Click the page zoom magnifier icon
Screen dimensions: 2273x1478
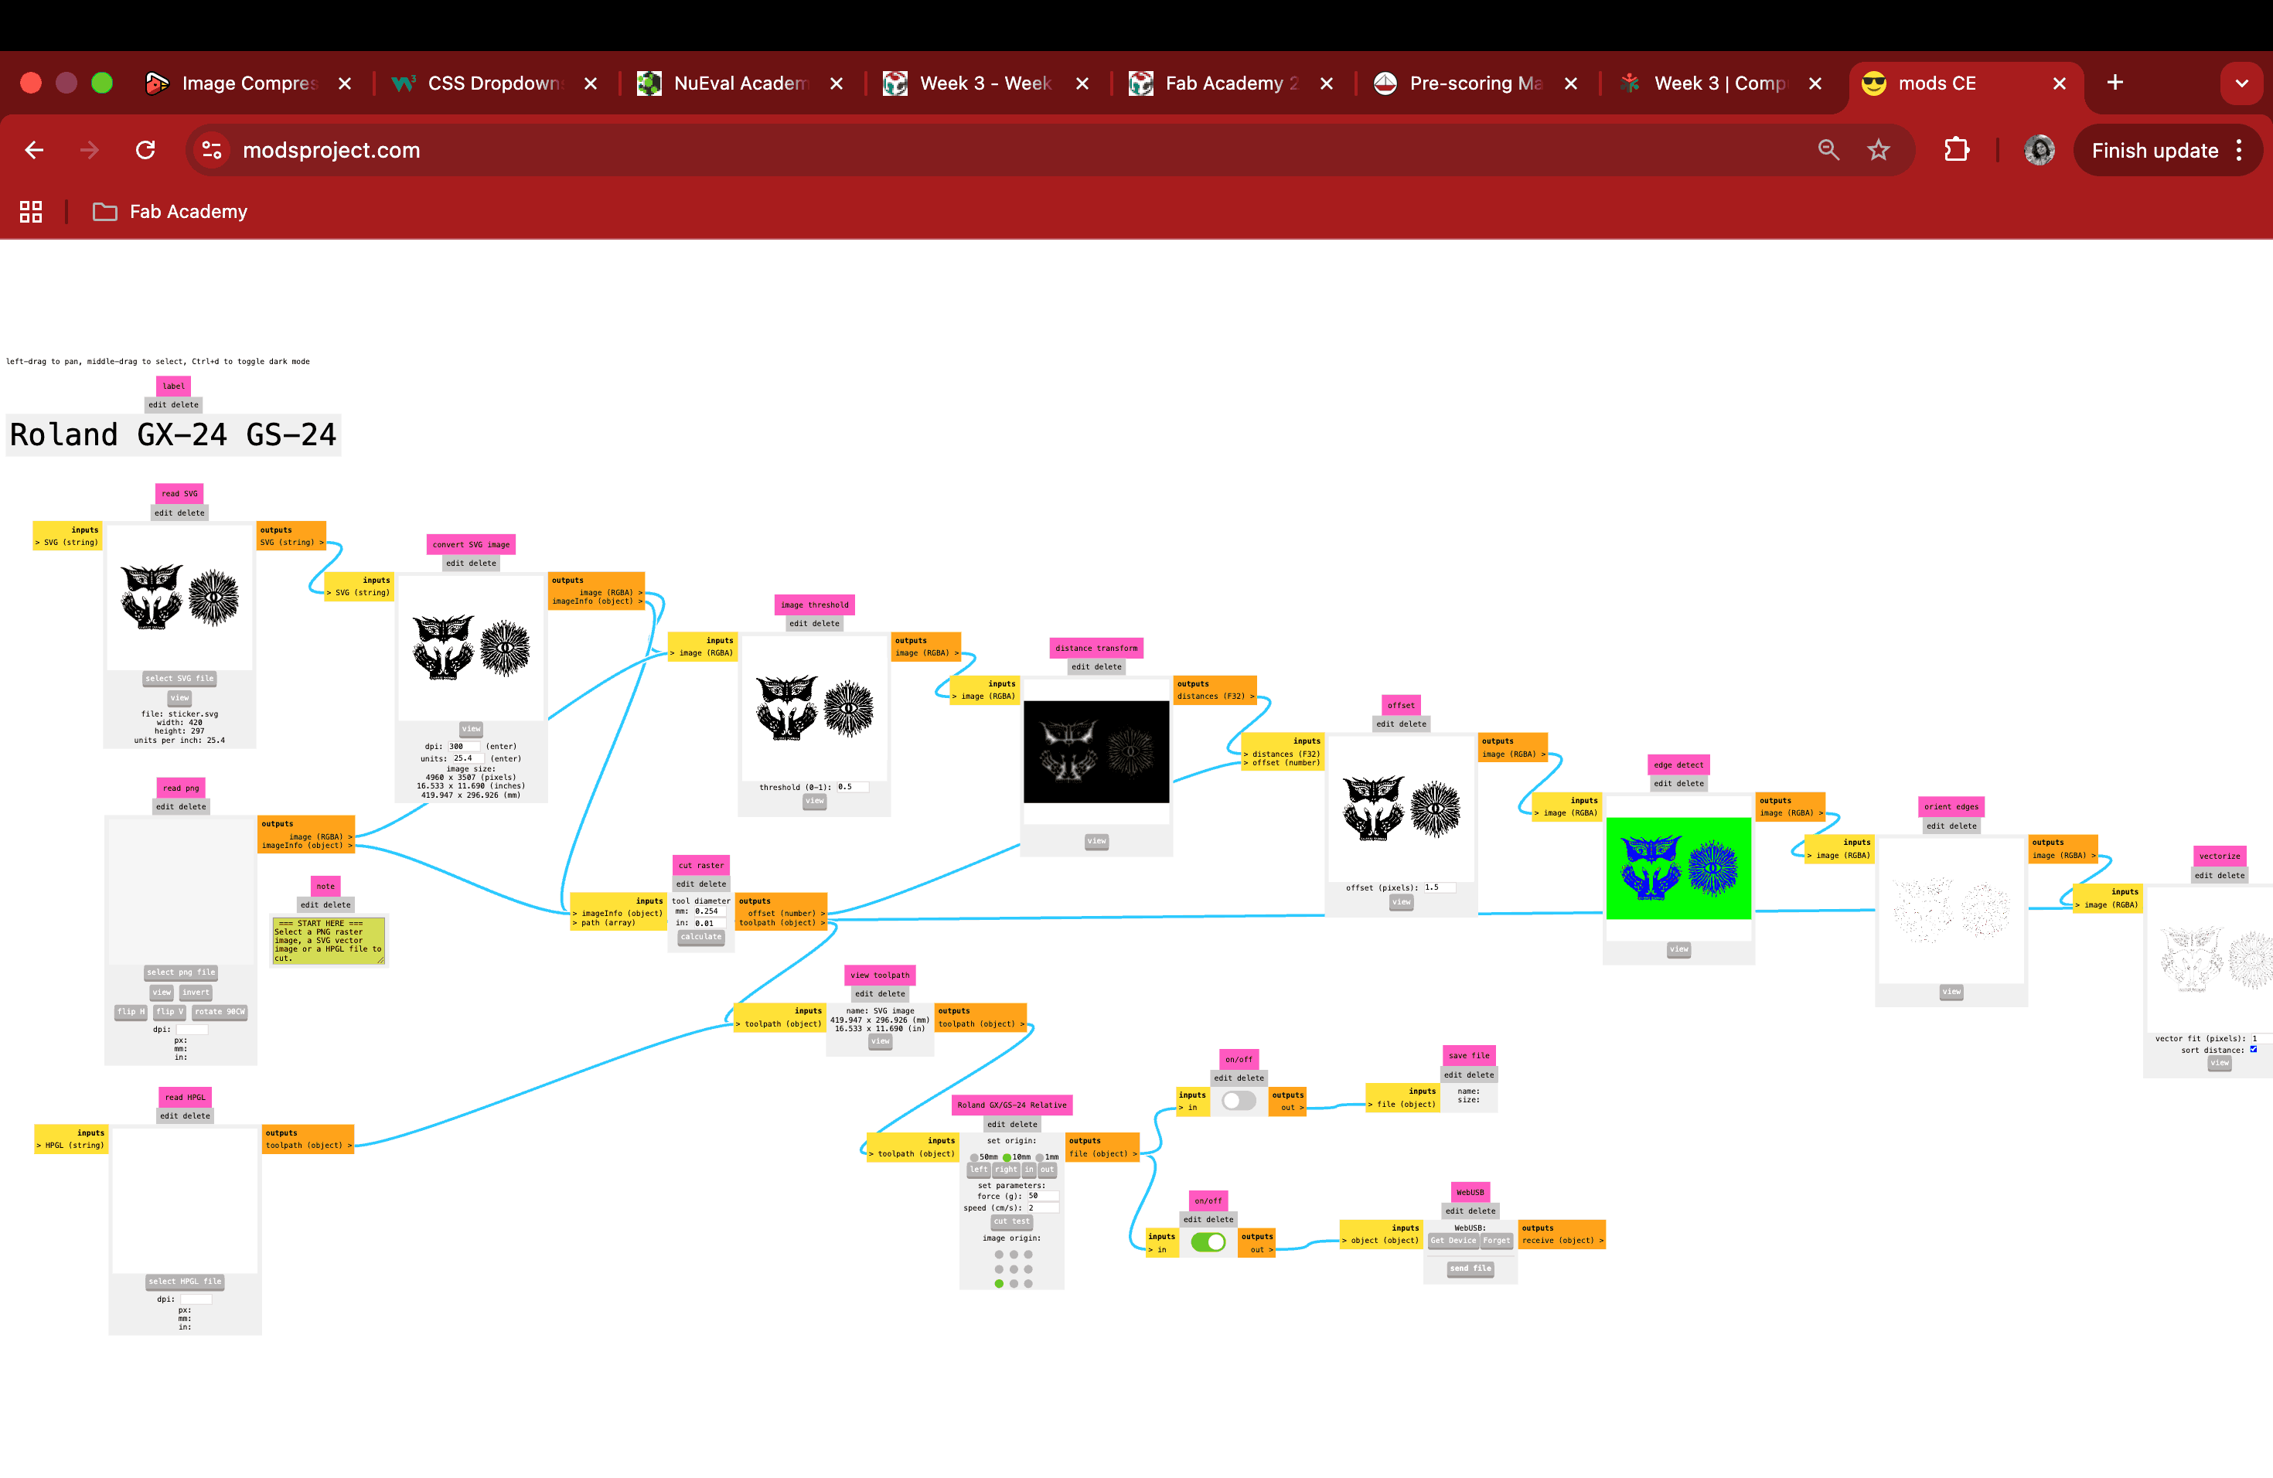pyautogui.click(x=1828, y=150)
